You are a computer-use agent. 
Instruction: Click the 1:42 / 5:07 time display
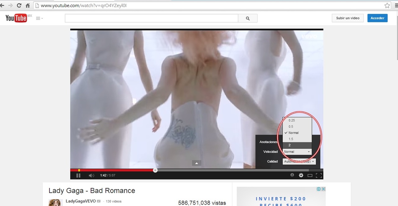click(x=108, y=176)
